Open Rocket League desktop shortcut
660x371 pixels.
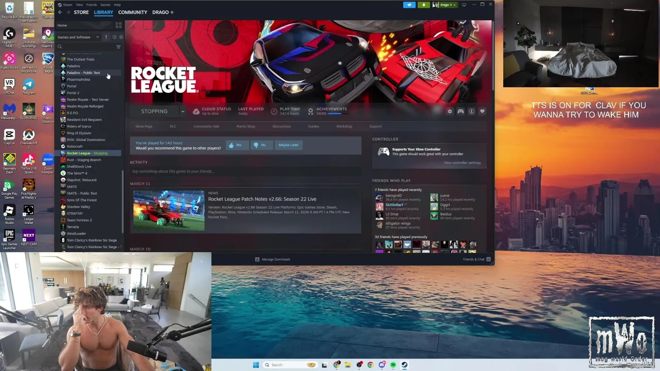pos(48,62)
